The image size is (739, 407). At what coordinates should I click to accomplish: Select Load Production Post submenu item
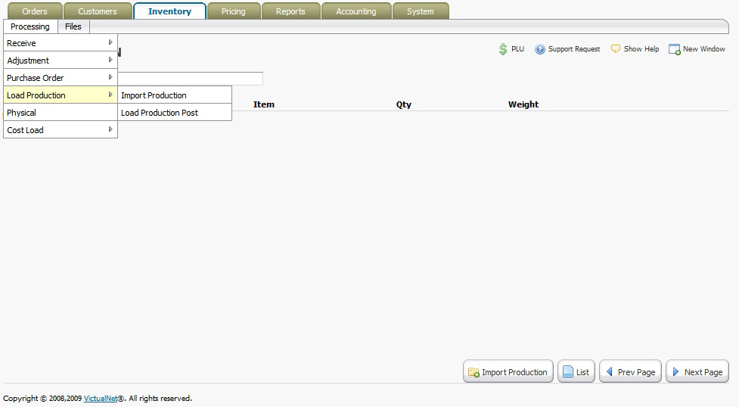pos(175,113)
